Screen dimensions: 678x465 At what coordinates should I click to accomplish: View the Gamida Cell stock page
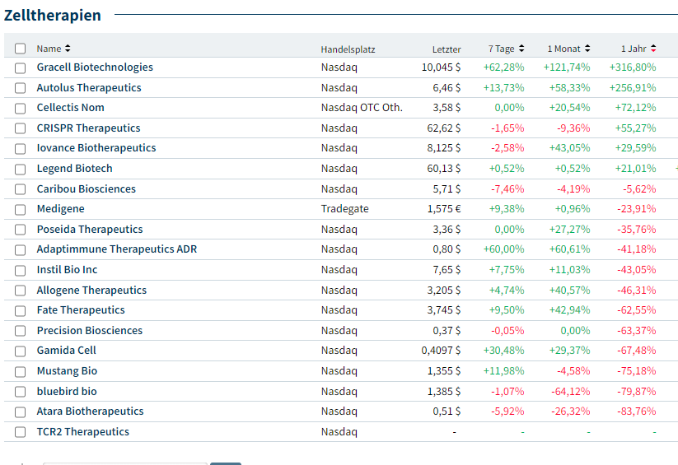click(x=67, y=351)
